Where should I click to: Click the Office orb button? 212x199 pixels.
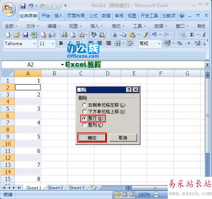(x=9, y=10)
